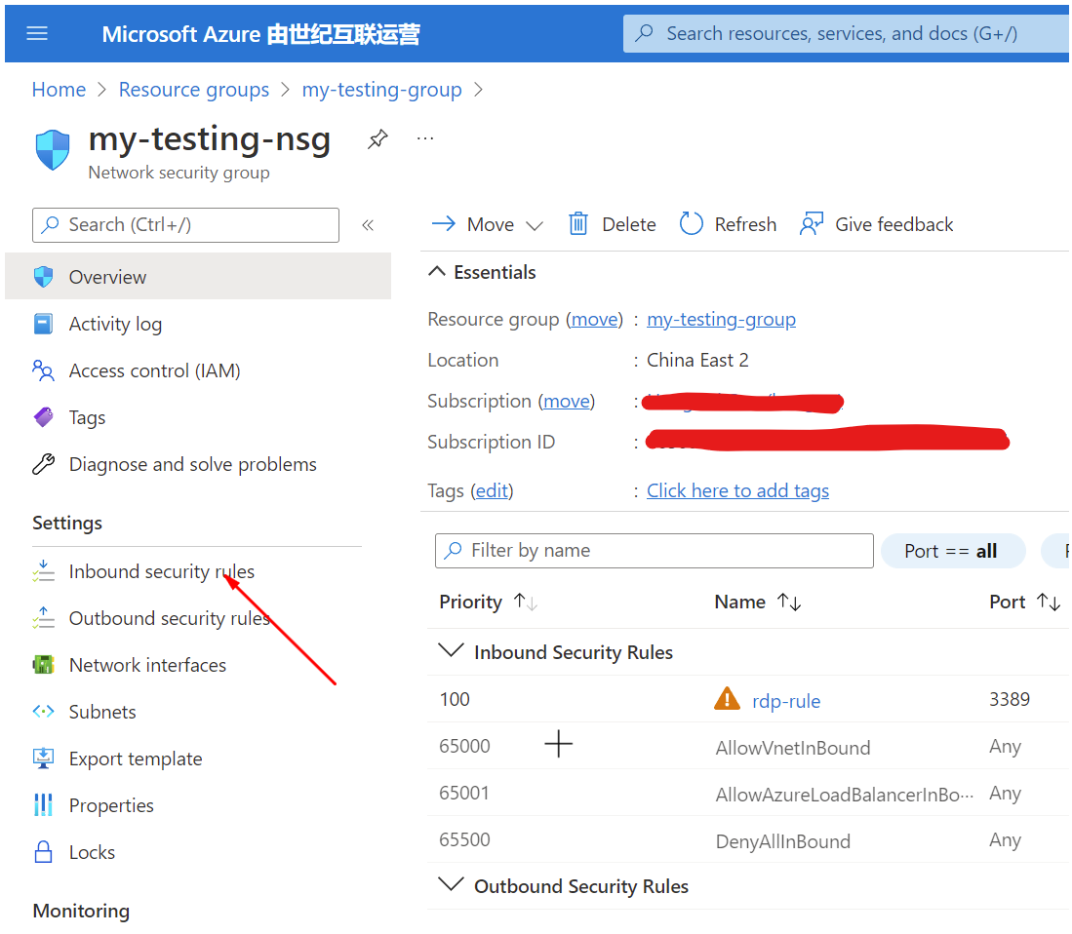Click the my-testing-group resource group link
The height and width of the screenshot is (934, 1072).
click(x=721, y=319)
